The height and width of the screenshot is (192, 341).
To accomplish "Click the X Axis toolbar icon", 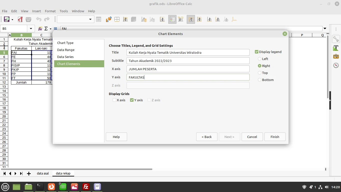I will [209, 19].
